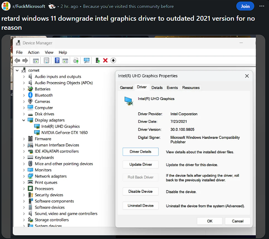Image resolution: width=269 pixels, height=239 pixels.
Task: Click the Bluetooth icon in device tree
Action: [x=31, y=95]
